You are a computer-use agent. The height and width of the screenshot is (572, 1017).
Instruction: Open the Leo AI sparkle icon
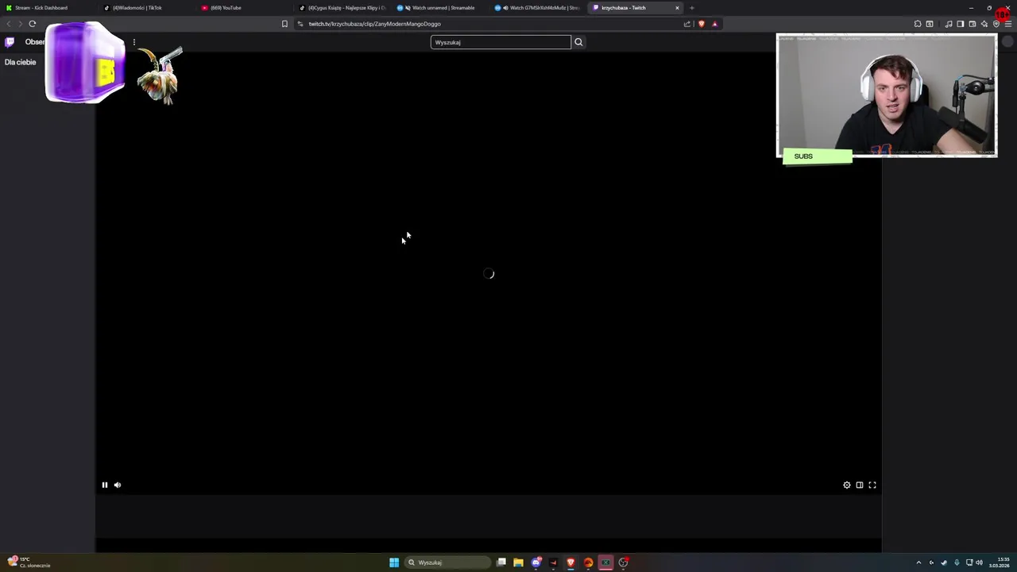(x=984, y=24)
